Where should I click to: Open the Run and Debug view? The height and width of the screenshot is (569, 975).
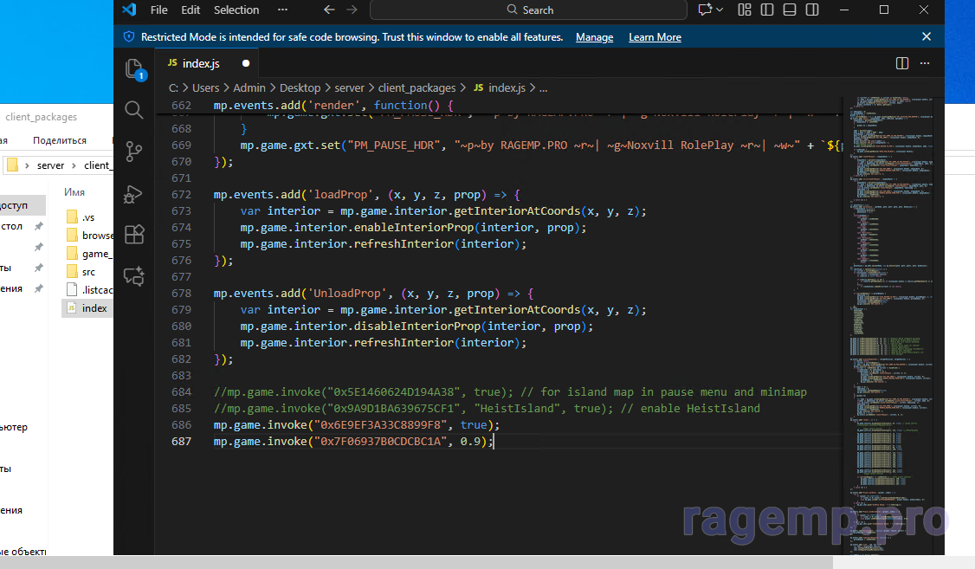click(x=134, y=193)
